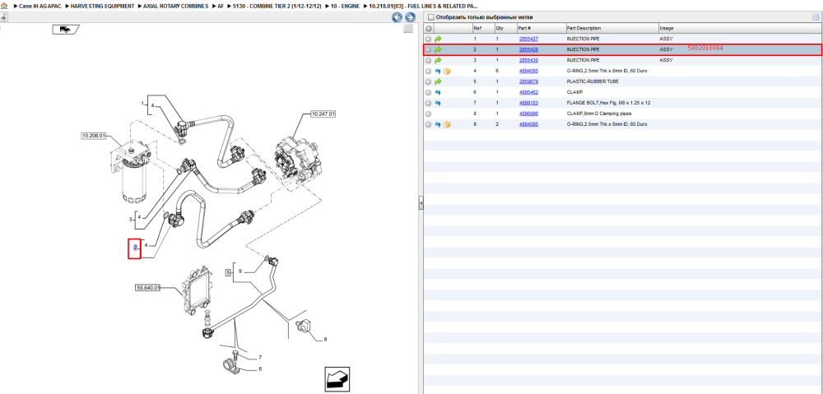Open part number 2855430 link
The width and height of the screenshot is (823, 394).
coord(528,60)
